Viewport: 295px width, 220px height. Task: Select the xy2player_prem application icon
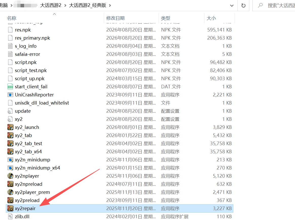pos(10,192)
